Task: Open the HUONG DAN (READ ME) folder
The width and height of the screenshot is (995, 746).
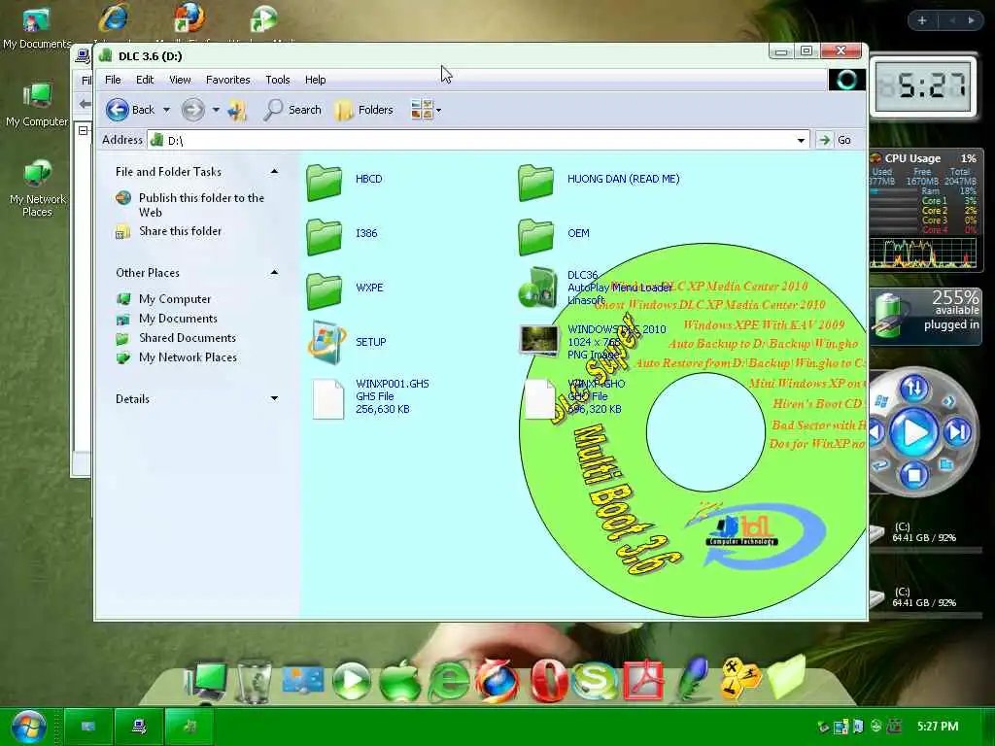Action: [x=535, y=182]
